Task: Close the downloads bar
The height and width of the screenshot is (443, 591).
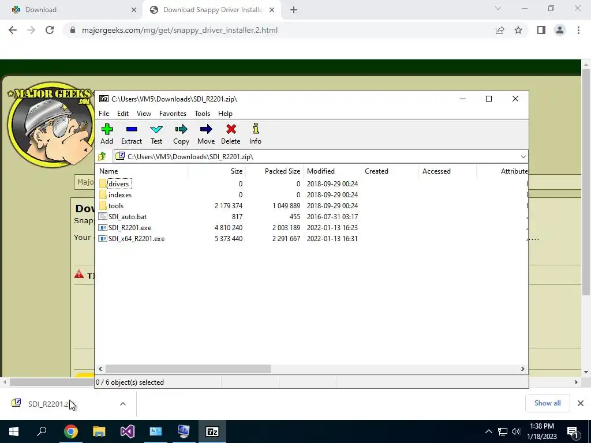Action: pyautogui.click(x=581, y=403)
